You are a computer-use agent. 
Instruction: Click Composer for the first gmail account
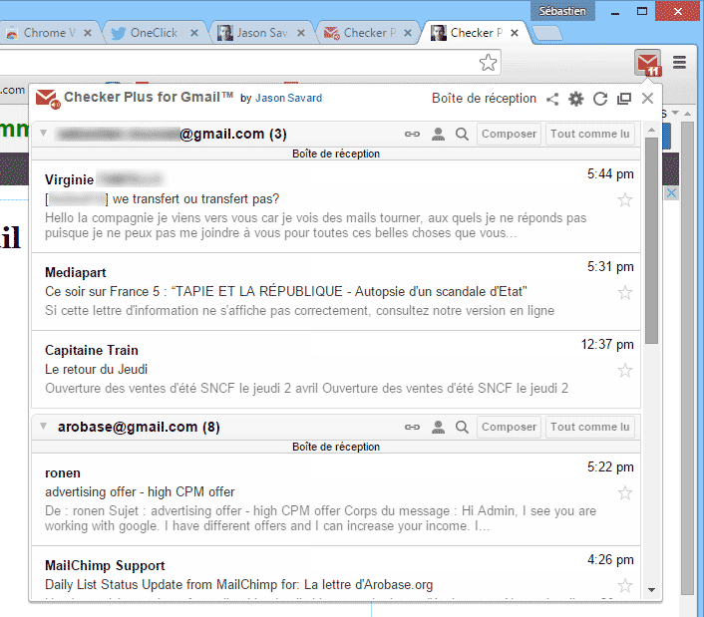pos(509,134)
